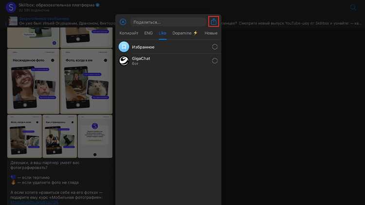Open the Новые folder tab
Viewport: 365px width, 205px height.
211,33
